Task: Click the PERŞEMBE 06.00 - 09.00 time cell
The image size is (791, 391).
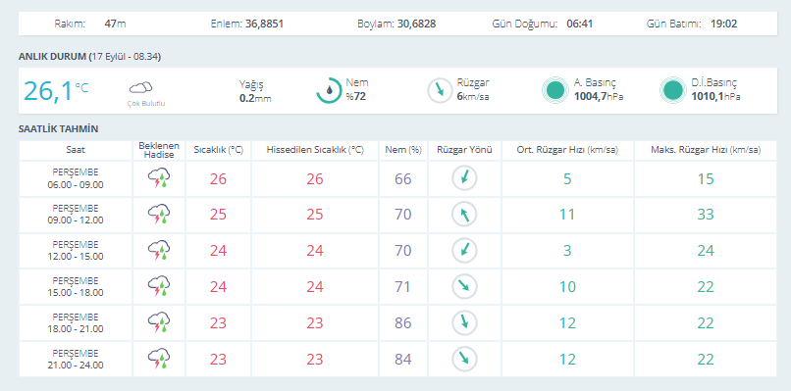Action: [x=76, y=178]
